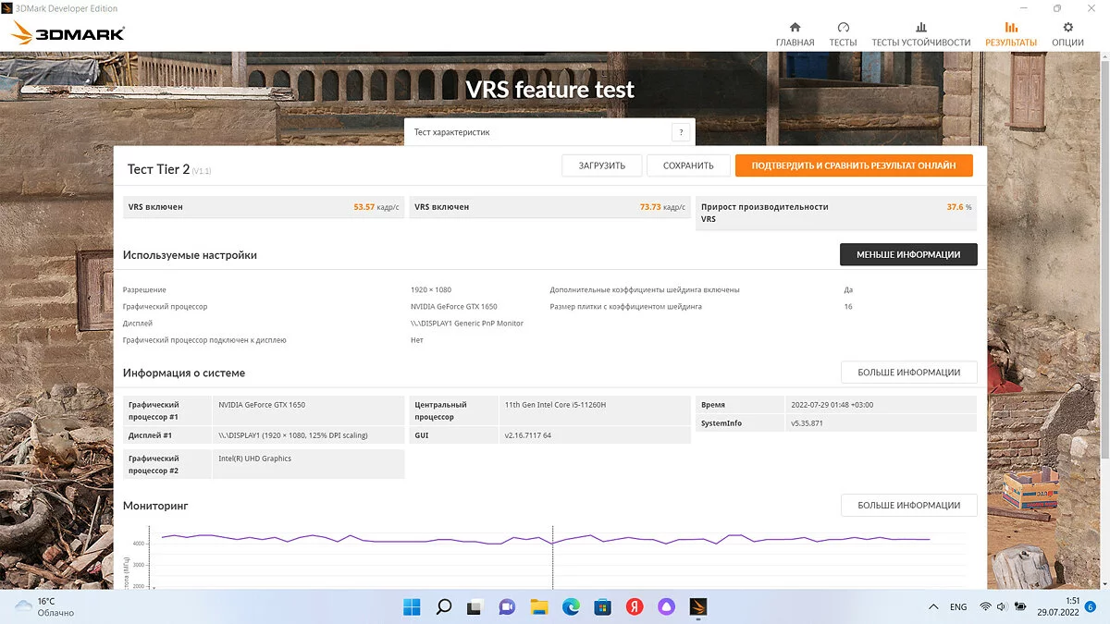The height and width of the screenshot is (624, 1110).
Task: Click the 37.6 % performance gain value
Action: click(x=958, y=207)
